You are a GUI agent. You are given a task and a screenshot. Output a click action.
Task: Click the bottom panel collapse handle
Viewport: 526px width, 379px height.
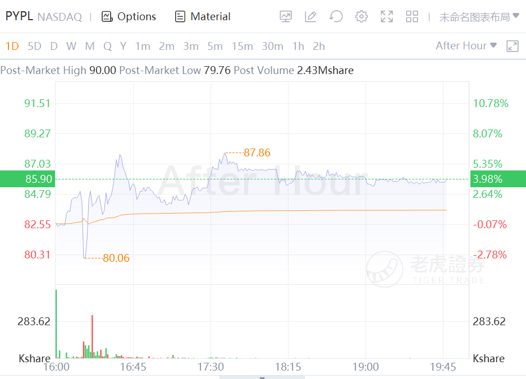coord(262,377)
